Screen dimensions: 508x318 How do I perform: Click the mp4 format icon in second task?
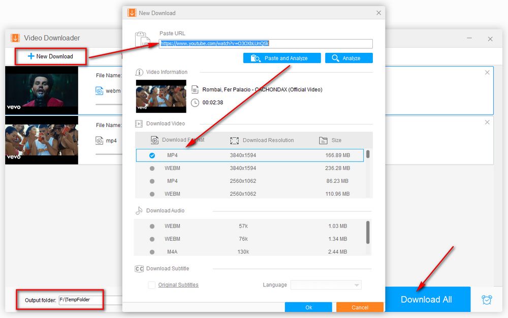click(x=99, y=141)
